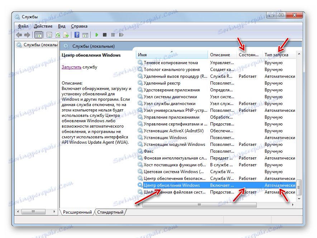Pause service with the pause icon
The height and width of the screenshot is (238, 317).
(x=113, y=35)
